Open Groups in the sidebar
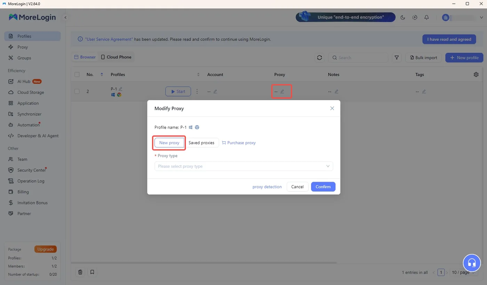The image size is (487, 285). pyautogui.click(x=32, y=58)
